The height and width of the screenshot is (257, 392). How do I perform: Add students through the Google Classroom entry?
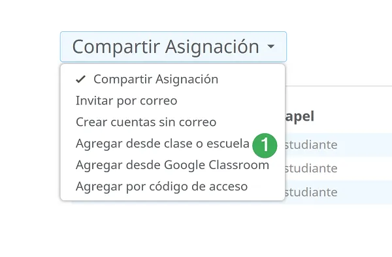[172, 165]
